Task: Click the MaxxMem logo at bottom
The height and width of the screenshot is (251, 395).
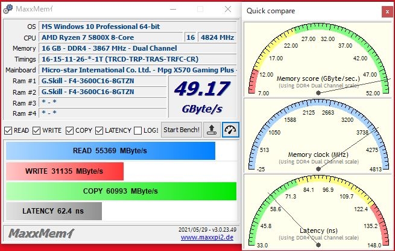Action: pos(42,234)
